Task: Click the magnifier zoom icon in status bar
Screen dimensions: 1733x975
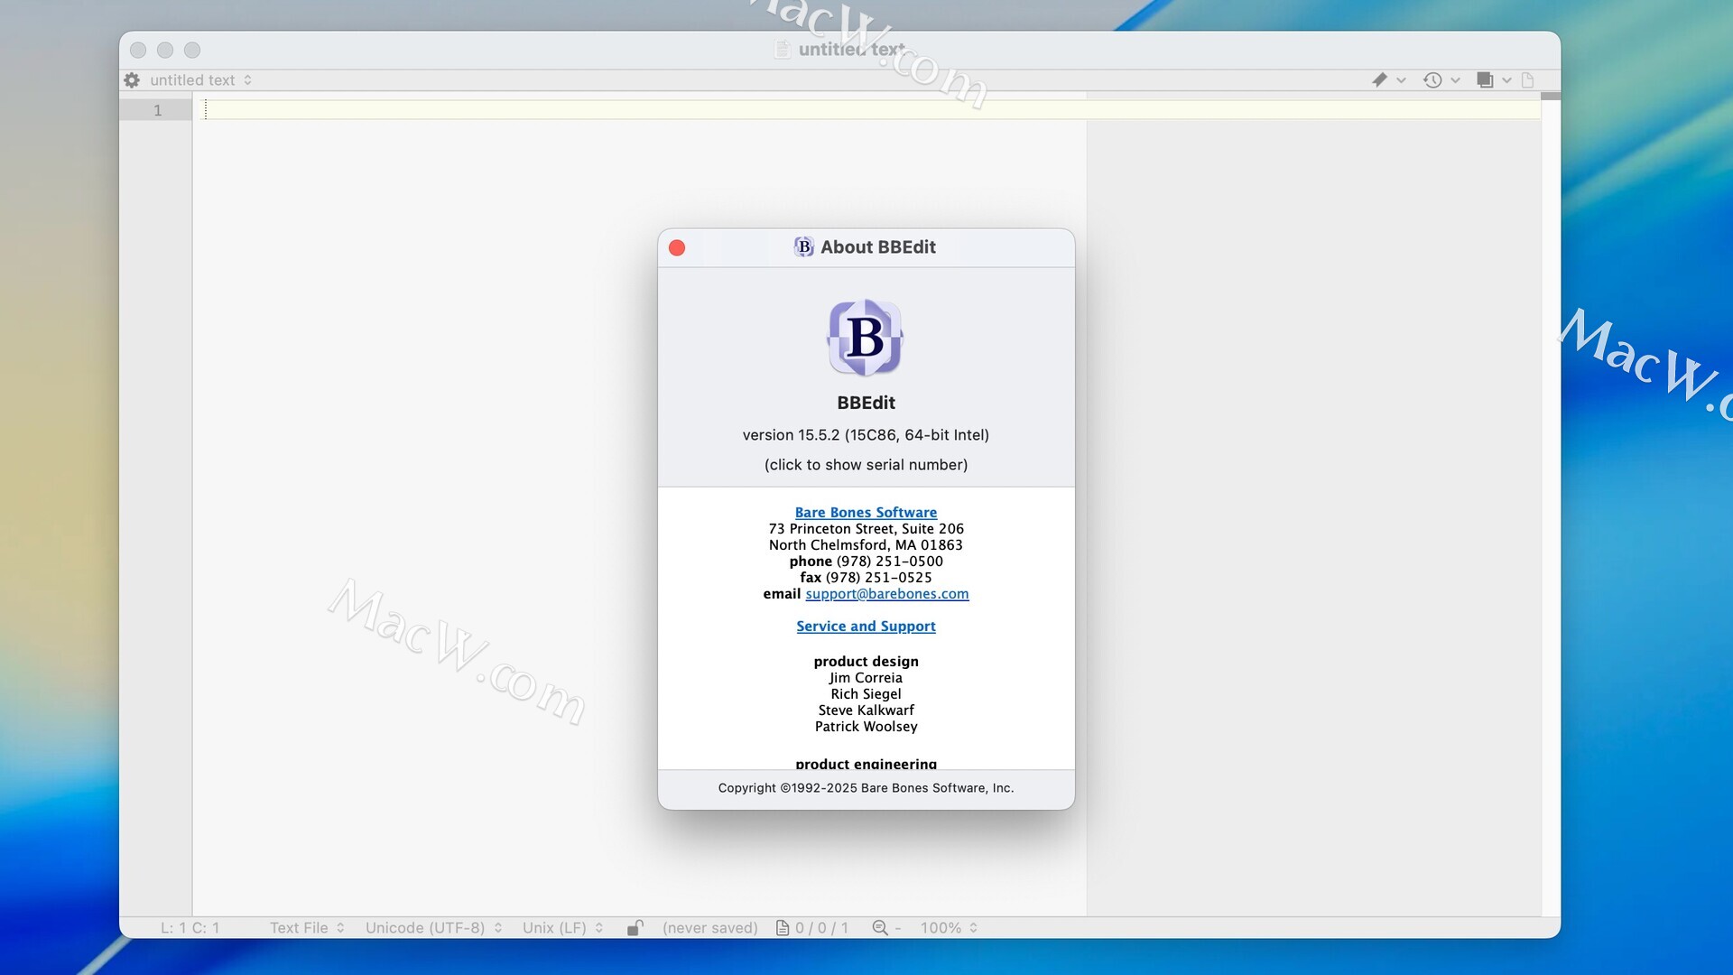Action: tap(880, 927)
